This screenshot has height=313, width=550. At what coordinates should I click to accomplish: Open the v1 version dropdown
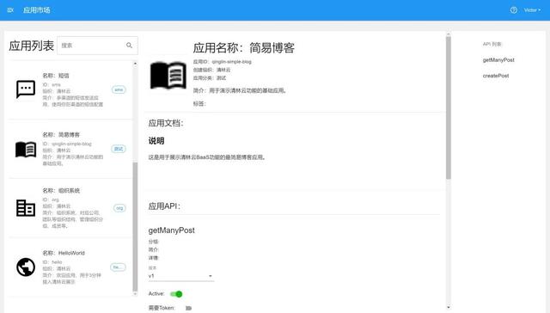[181, 276]
